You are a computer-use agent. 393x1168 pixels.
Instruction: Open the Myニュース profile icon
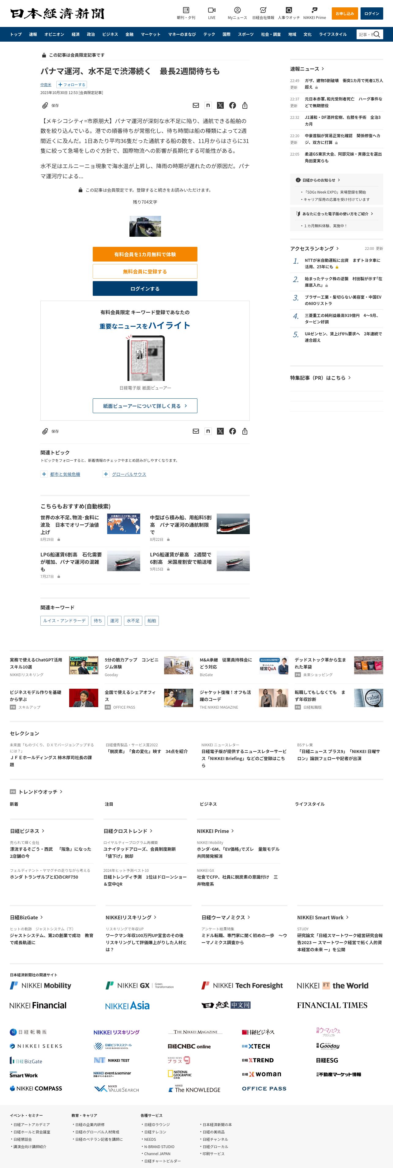click(237, 13)
